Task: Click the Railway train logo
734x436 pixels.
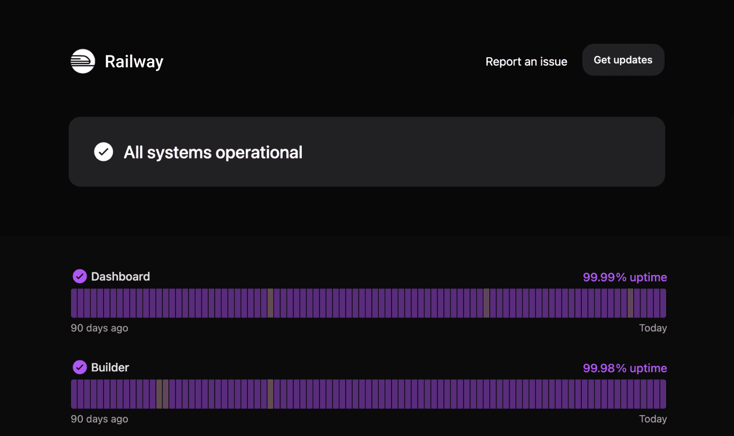Action: (x=83, y=61)
